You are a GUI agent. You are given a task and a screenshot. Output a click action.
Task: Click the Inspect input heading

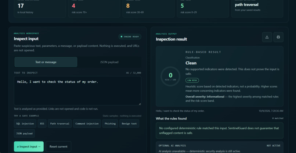pos(26,39)
